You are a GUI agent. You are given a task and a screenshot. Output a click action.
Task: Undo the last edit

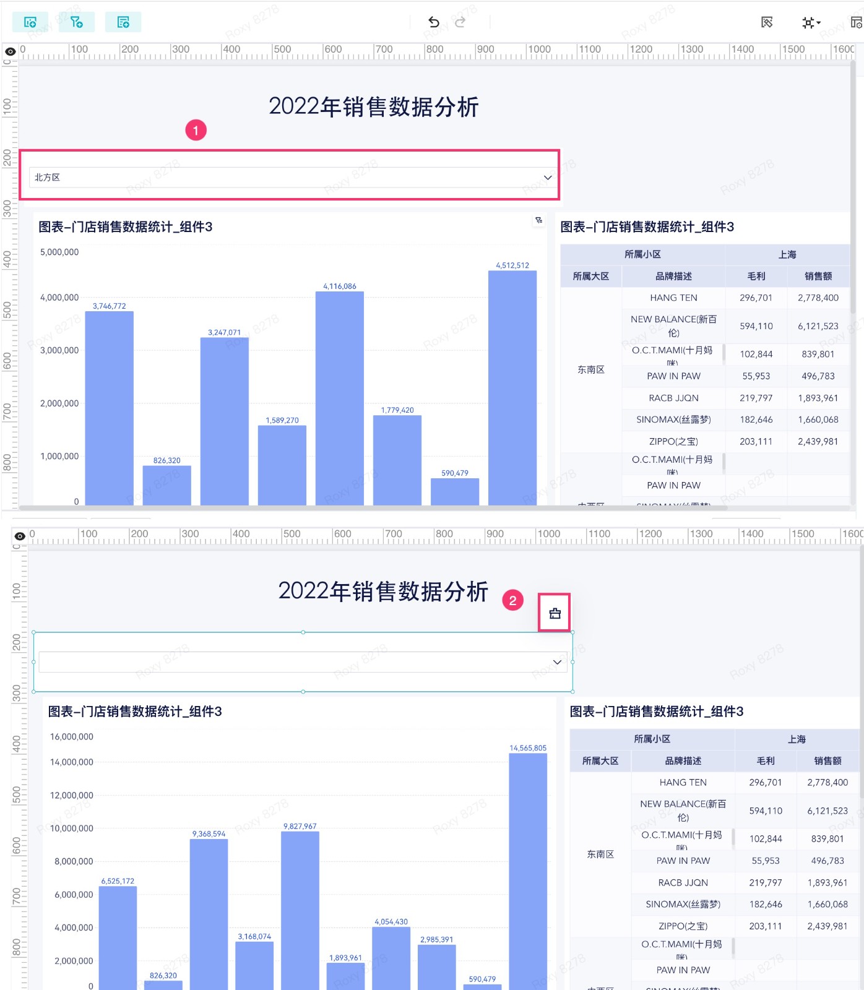[434, 22]
